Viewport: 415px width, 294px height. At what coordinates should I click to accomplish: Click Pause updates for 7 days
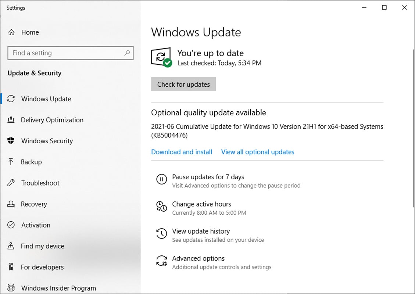(208, 177)
